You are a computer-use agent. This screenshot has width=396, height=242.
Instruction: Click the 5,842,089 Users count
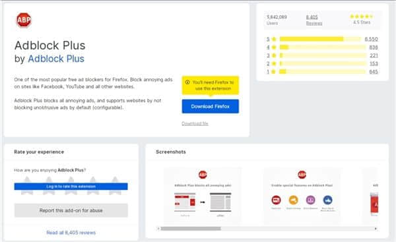(277, 17)
